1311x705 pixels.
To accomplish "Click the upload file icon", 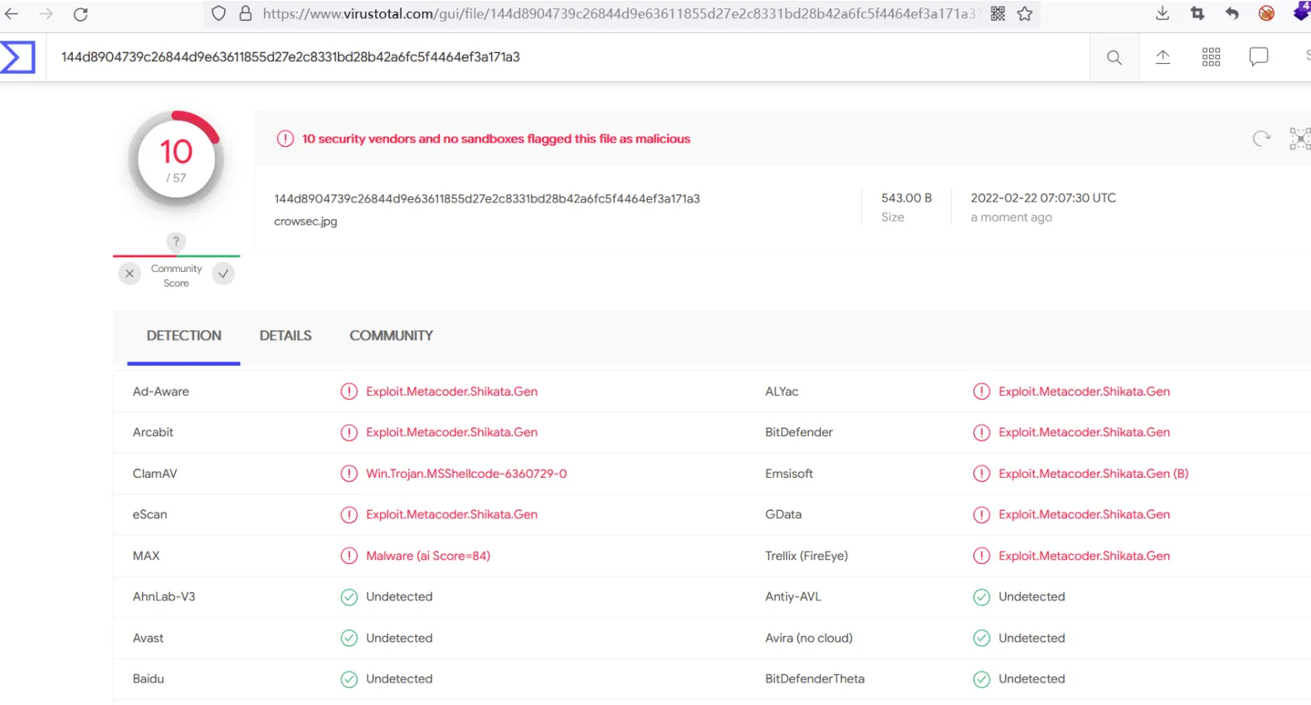I will coord(1163,56).
